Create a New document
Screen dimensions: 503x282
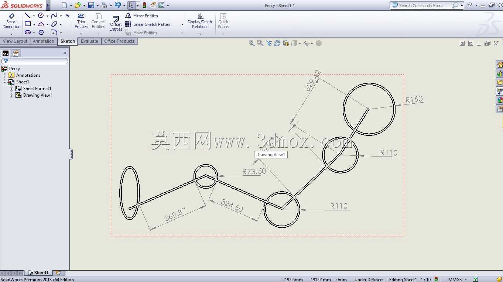[x=65, y=5]
